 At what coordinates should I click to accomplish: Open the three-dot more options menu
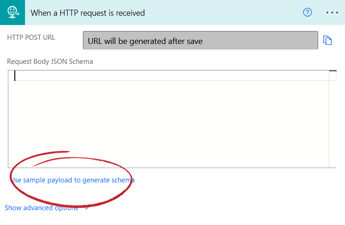click(332, 12)
